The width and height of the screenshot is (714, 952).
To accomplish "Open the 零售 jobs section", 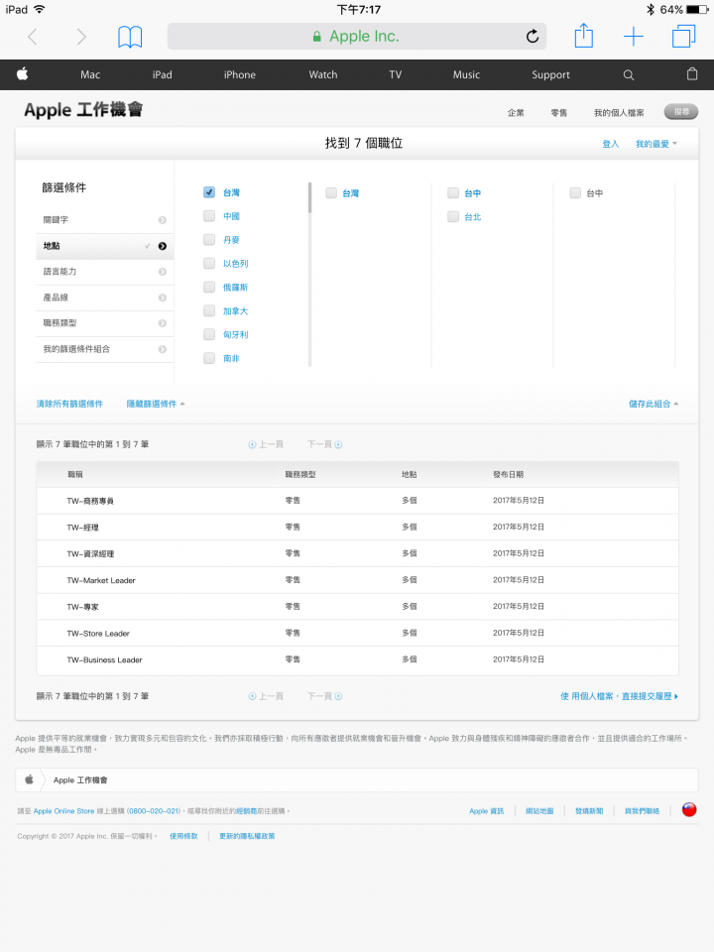I will click(558, 113).
